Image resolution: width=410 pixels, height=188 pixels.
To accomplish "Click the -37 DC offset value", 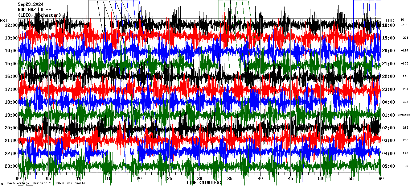I will [405, 166].
